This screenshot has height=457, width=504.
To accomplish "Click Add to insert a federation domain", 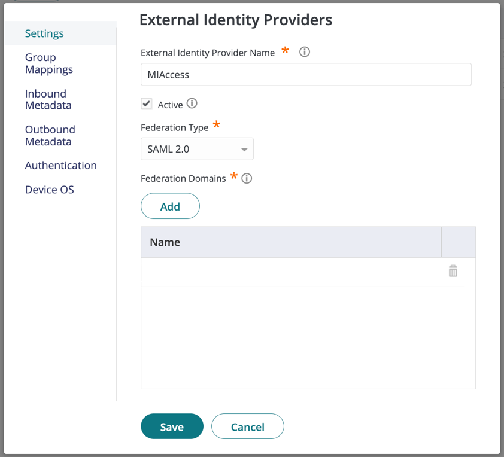I will click(x=170, y=206).
